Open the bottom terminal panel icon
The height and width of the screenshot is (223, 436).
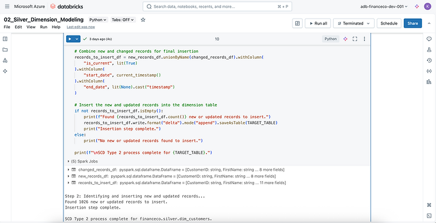(429, 215)
